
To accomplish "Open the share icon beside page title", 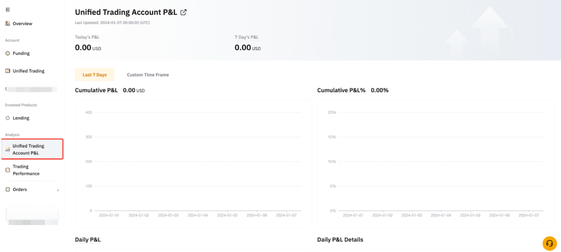I will point(183,12).
